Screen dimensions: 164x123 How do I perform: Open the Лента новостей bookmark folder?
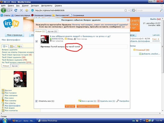(60, 15)
